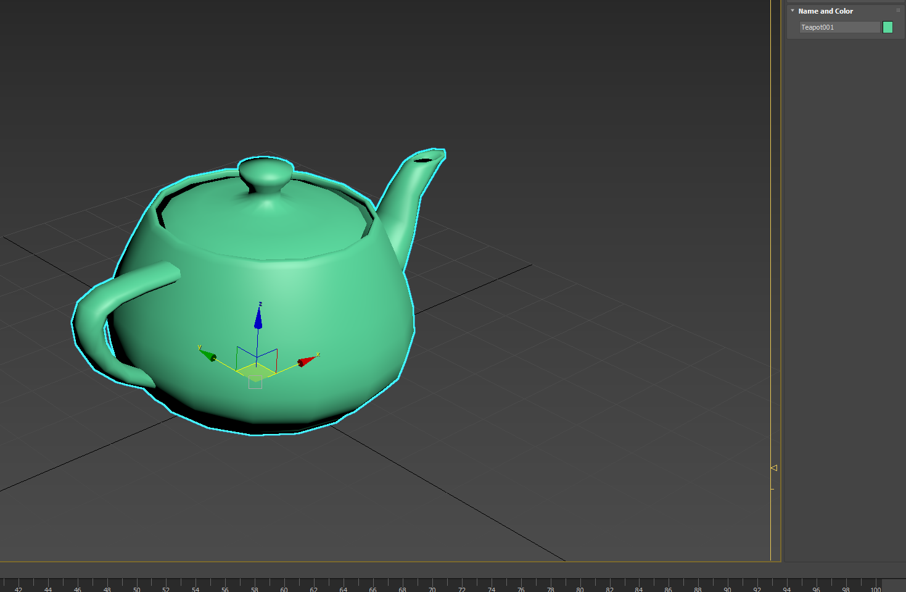Click frame 70 on the timeline ruler
The width and height of the screenshot is (906, 592).
pos(432,590)
